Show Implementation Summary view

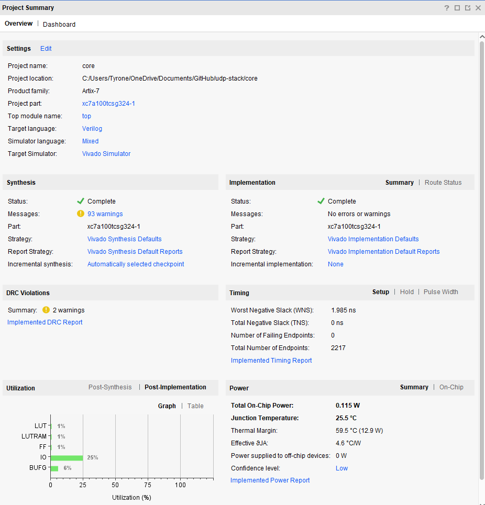point(399,183)
